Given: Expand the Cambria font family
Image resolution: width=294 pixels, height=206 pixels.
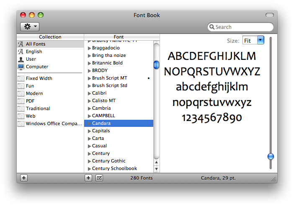Looking at the screenshot, I should point(89,108).
